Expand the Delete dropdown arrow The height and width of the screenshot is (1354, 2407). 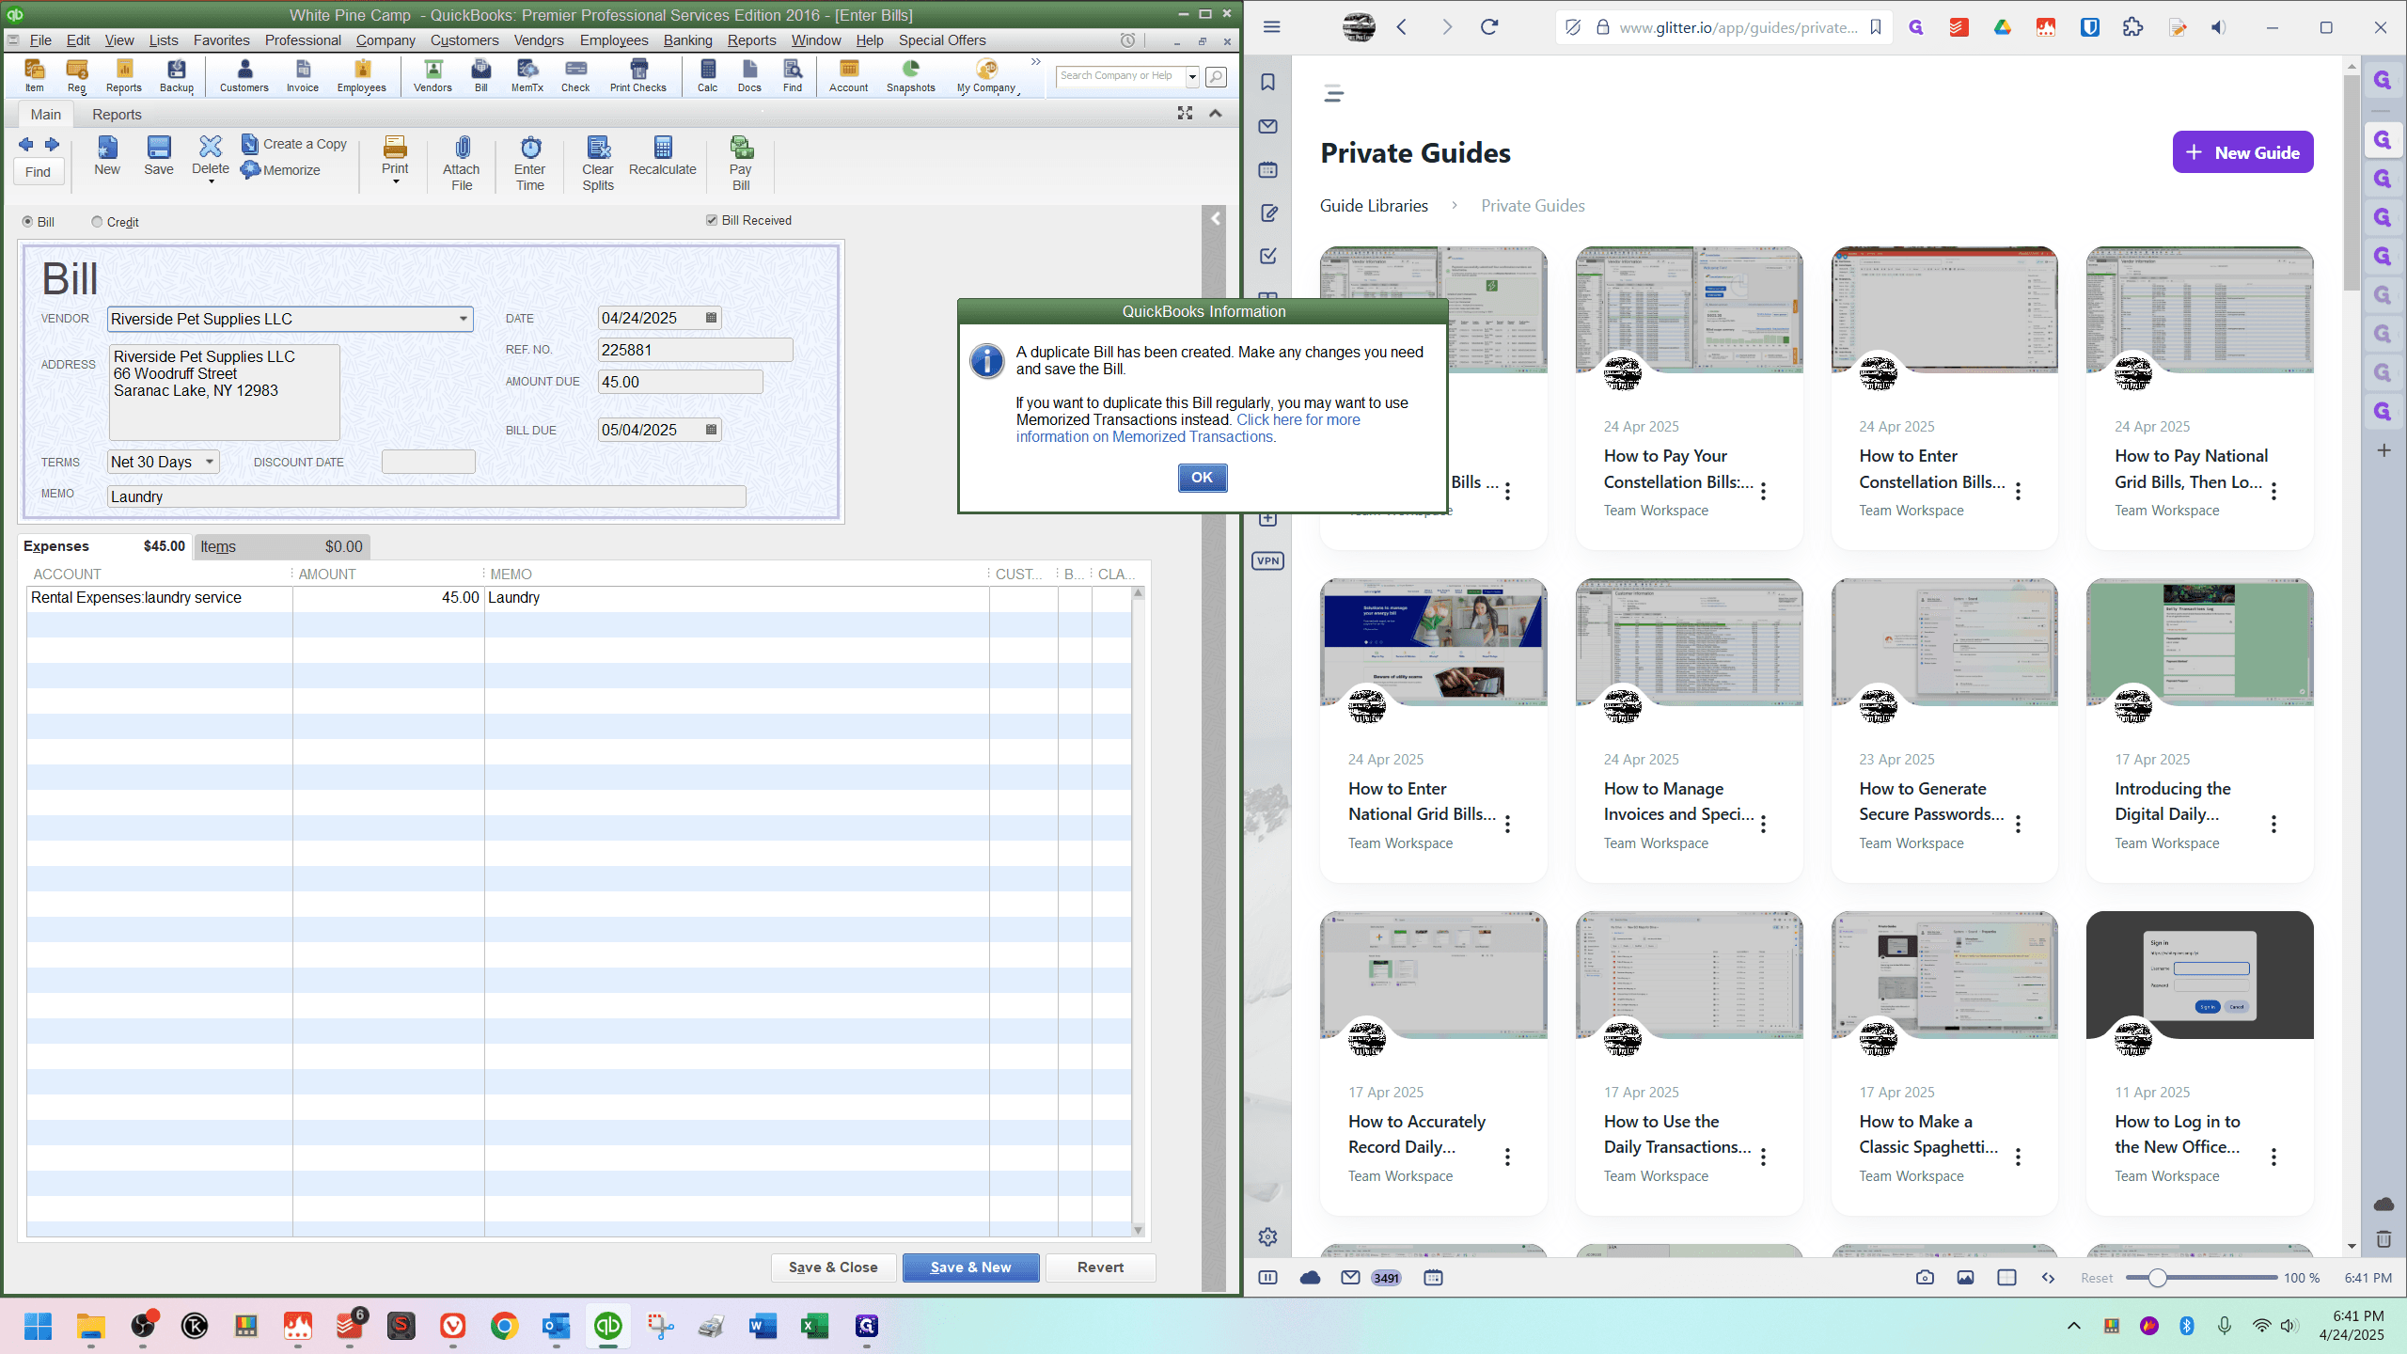pyautogui.click(x=211, y=181)
